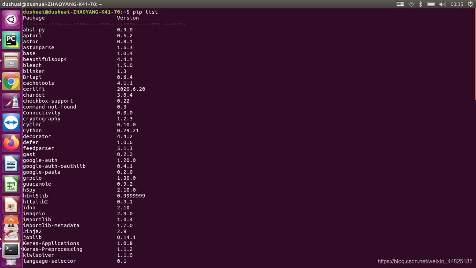Click the certifi version '2020.6.20'
476x268 pixels.
(131, 89)
